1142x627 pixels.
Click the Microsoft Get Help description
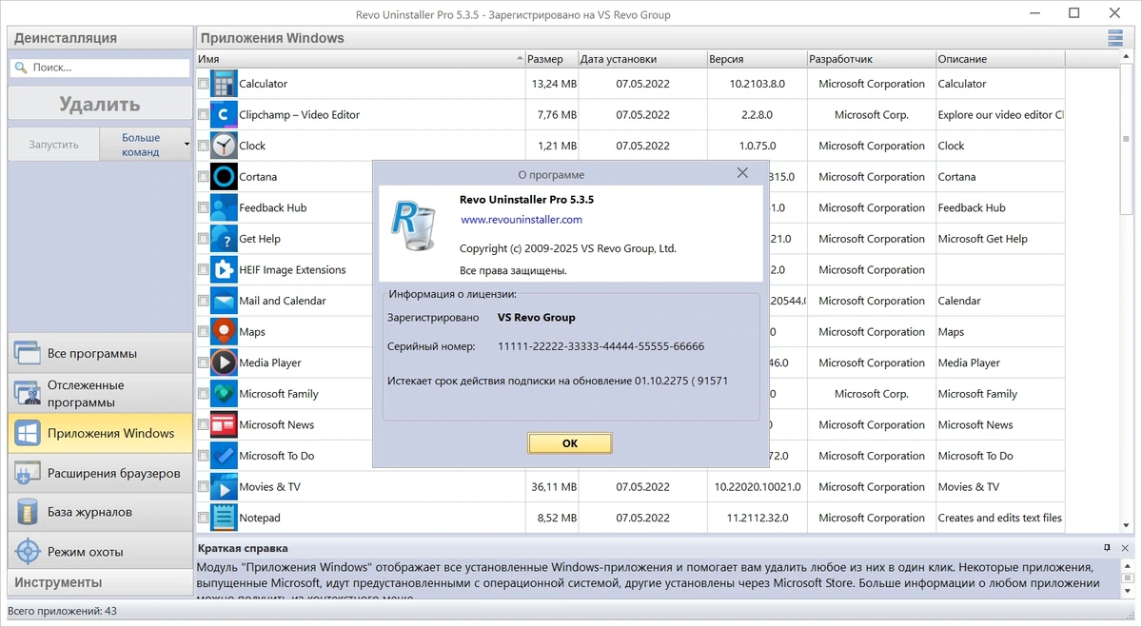pyautogui.click(x=983, y=239)
